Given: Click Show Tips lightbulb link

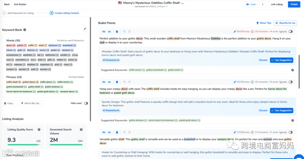Looking at the screenshot, I should 264,23.
